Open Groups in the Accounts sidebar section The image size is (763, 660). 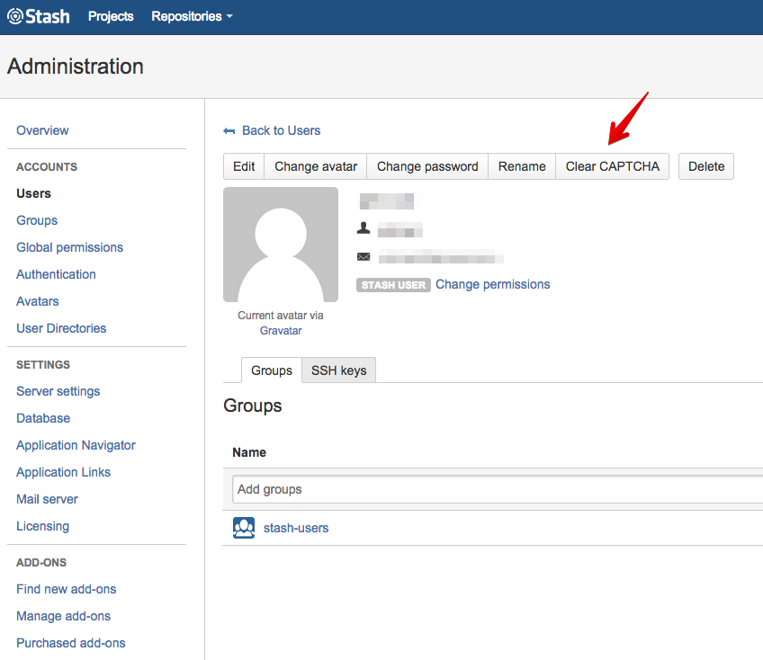(x=37, y=221)
